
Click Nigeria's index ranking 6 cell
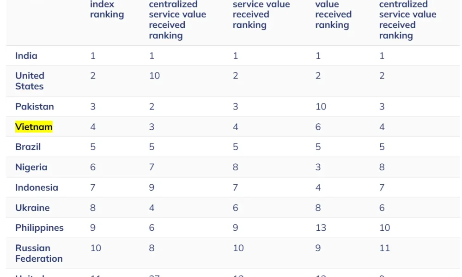click(x=93, y=167)
